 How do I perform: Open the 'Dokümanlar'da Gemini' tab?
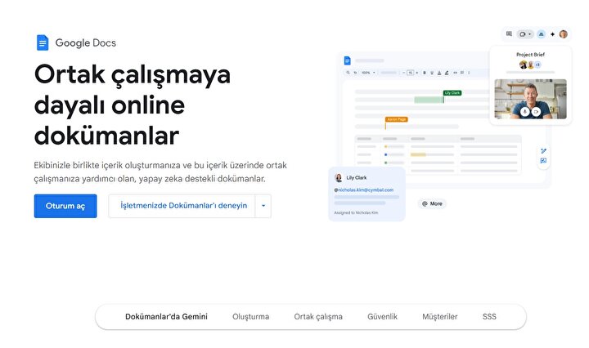166,316
